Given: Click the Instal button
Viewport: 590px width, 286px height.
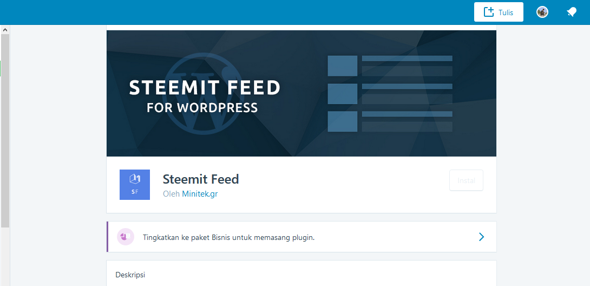Looking at the screenshot, I should coord(466,180).
